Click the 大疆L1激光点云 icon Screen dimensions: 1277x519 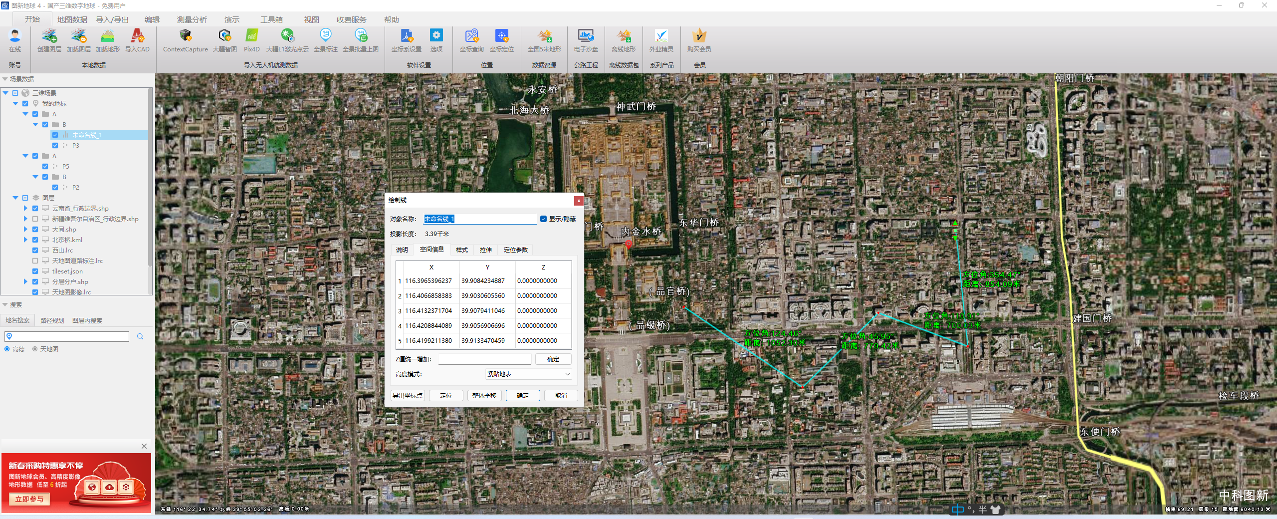pos(287,36)
